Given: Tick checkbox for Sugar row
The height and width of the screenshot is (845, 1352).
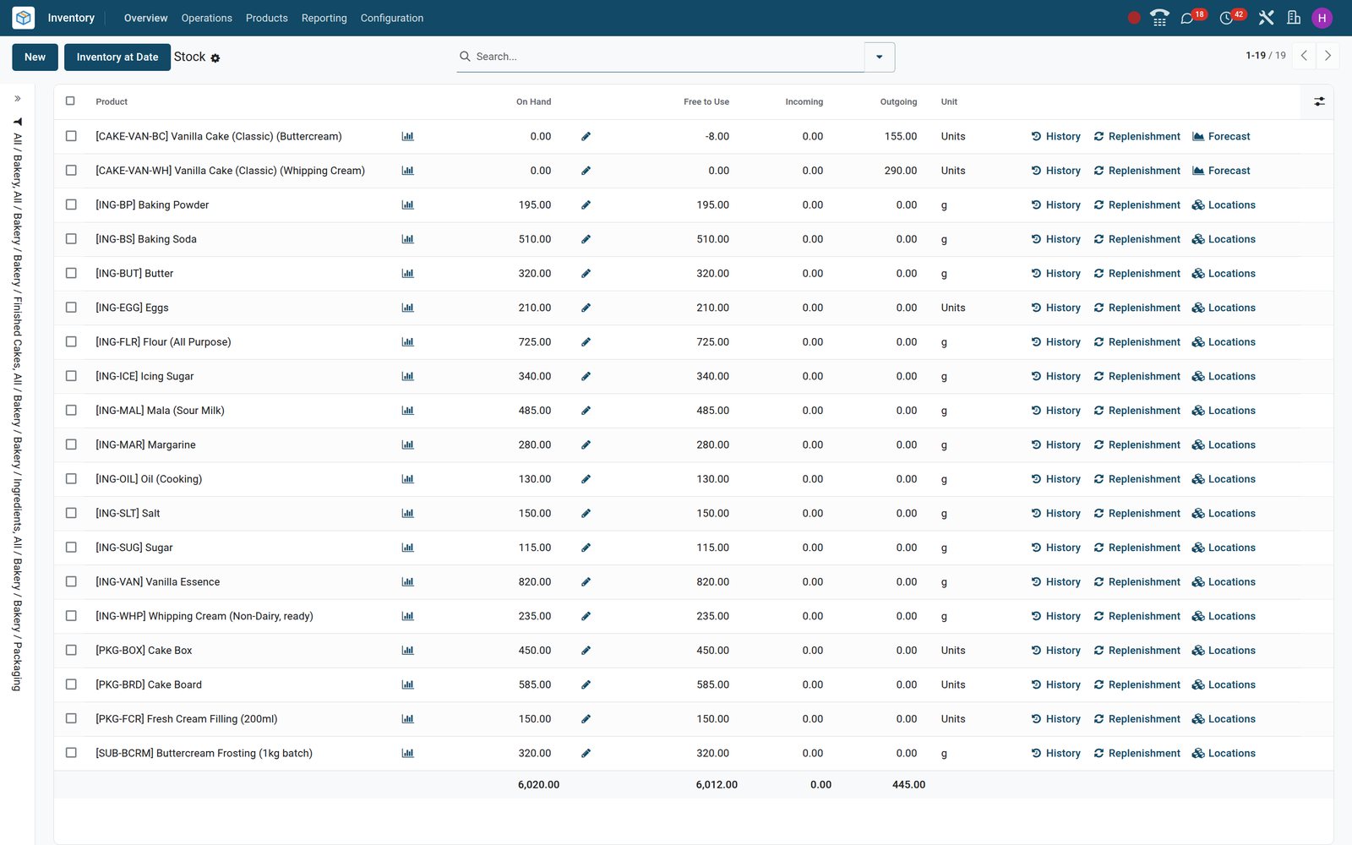Looking at the screenshot, I should [71, 548].
